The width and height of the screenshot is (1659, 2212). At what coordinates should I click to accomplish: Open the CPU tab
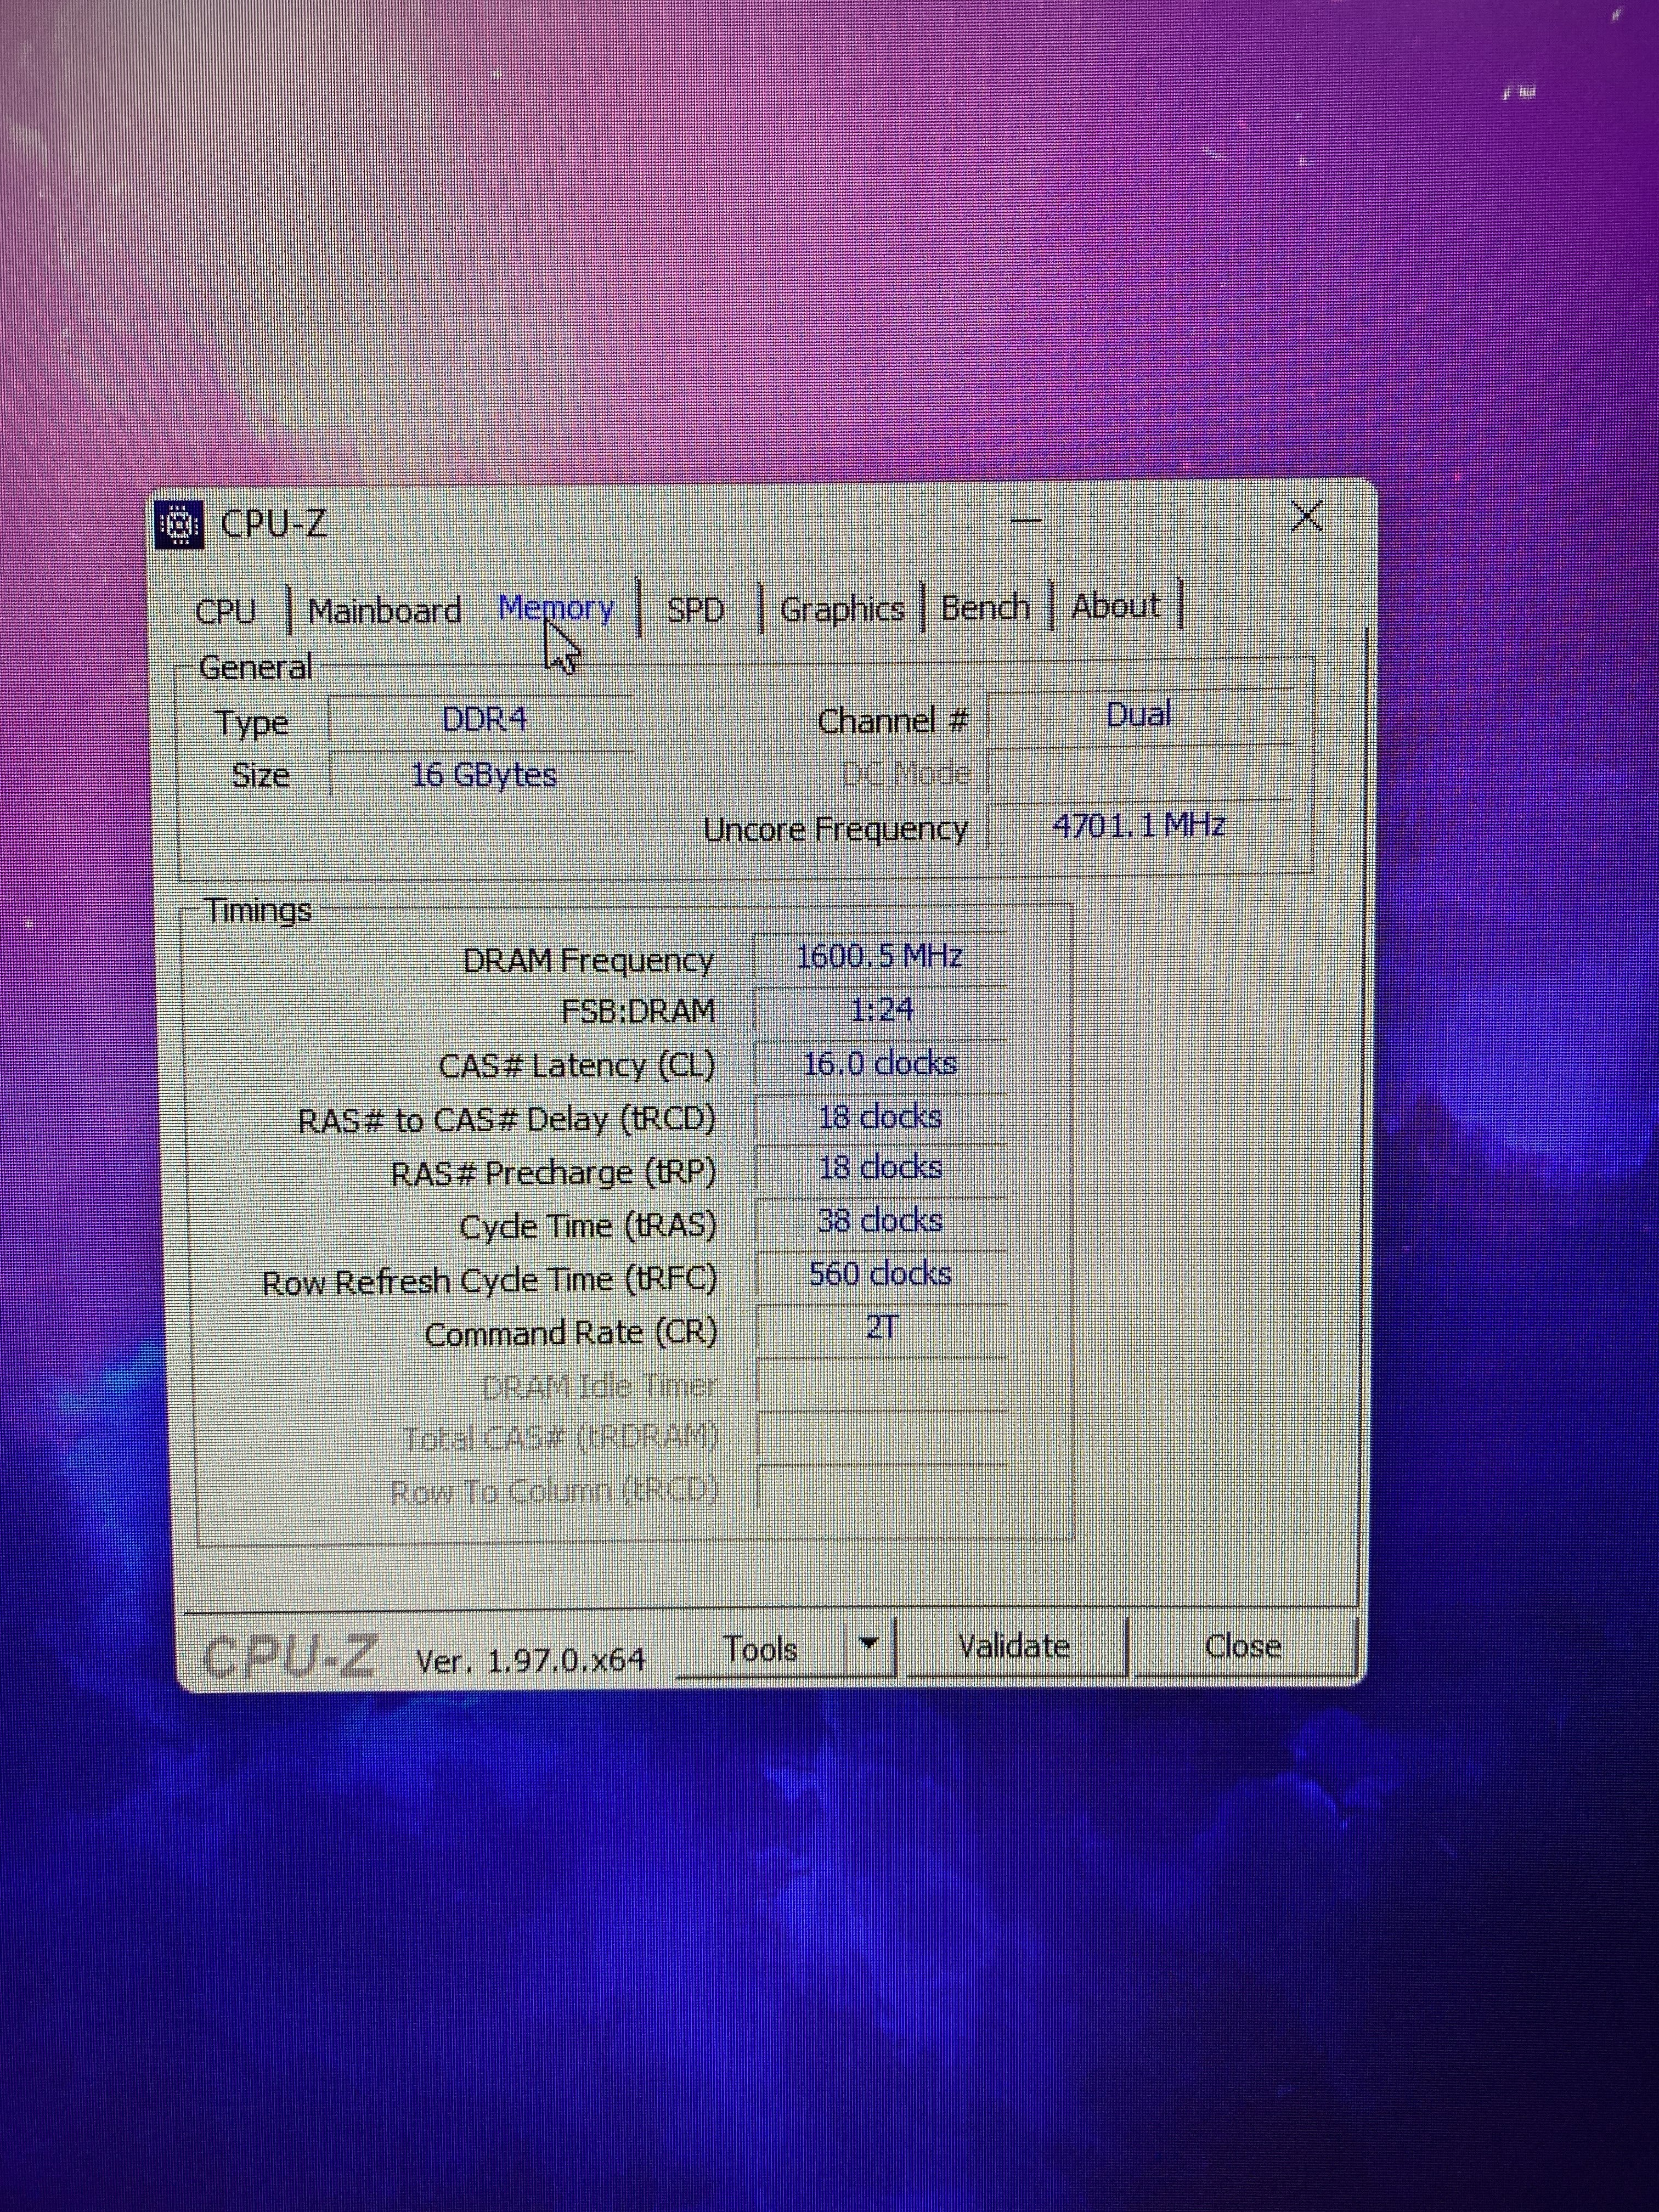pos(226,611)
